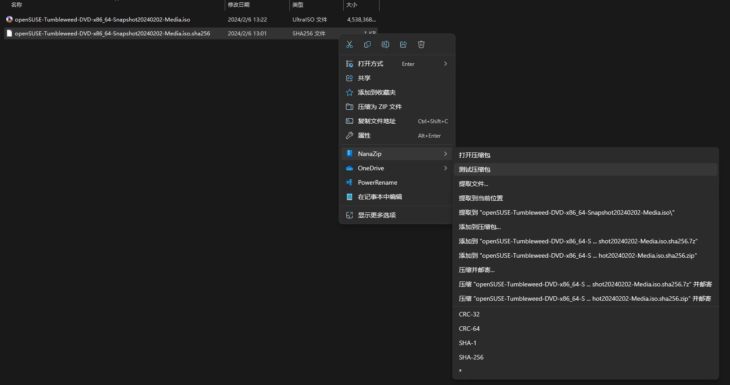The width and height of the screenshot is (730, 385).
Task: Click the wrench icon beside 属性
Action: [350, 135]
